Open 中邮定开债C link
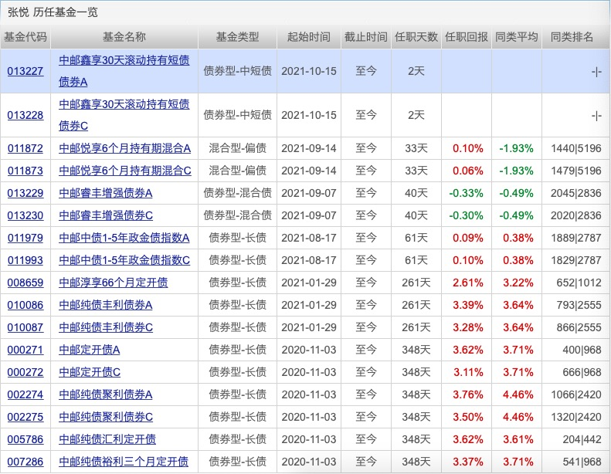 click(90, 372)
